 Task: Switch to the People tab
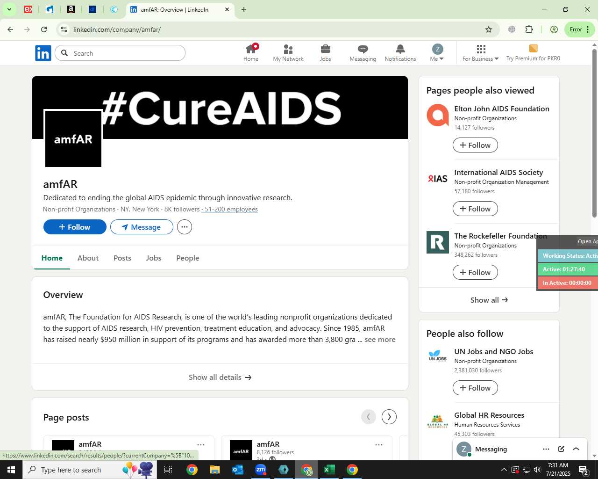188,258
